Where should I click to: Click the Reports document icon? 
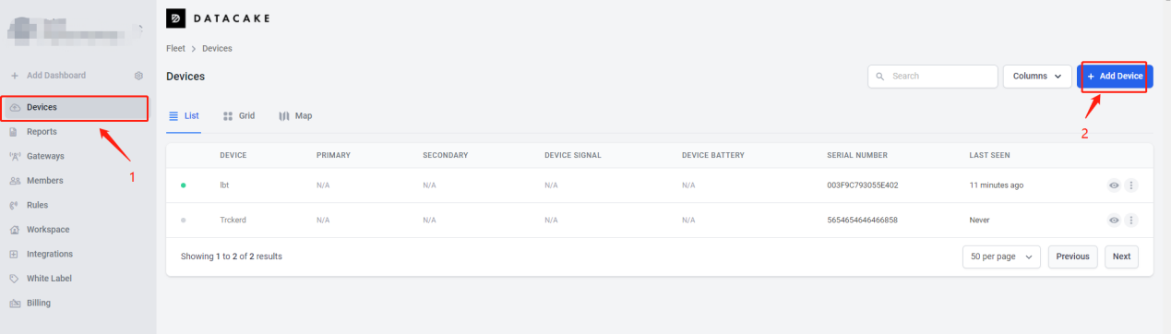point(15,132)
